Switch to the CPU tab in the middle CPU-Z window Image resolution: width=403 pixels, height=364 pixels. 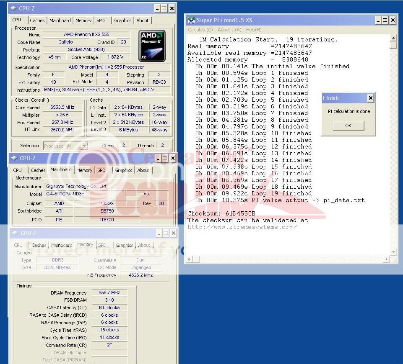click(x=18, y=170)
